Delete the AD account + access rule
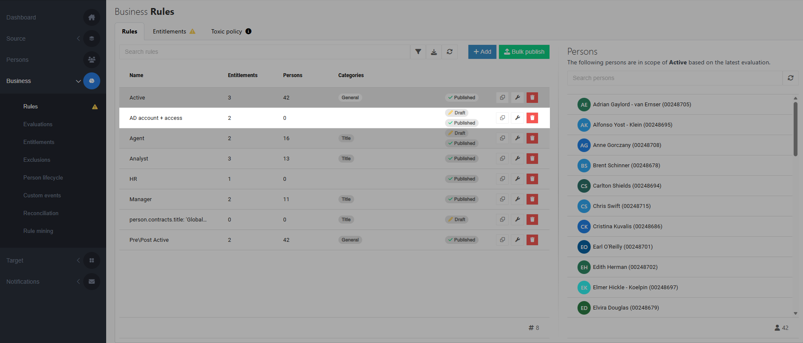Screen dimensions: 803x343 (x=532, y=118)
